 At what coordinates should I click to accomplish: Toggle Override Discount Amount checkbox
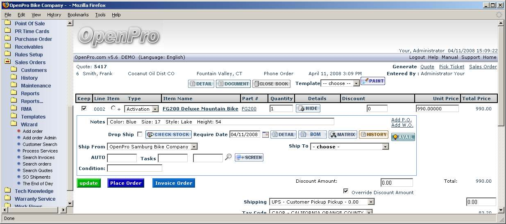tap(346, 191)
